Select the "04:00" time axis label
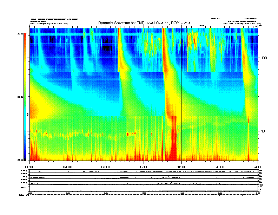 pos(68,167)
